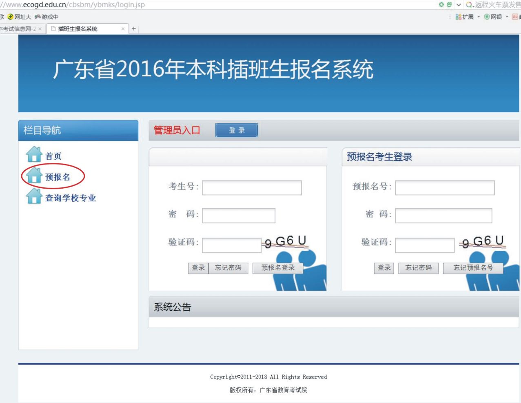Click the 忘记预报名号 button
The height and width of the screenshot is (403, 521).
[473, 268]
